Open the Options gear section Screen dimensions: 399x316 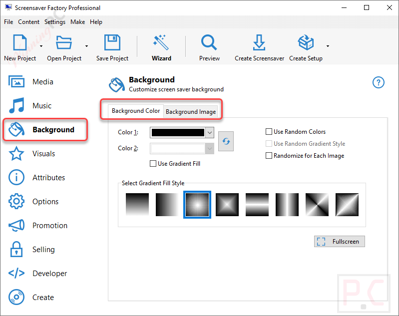(33, 201)
